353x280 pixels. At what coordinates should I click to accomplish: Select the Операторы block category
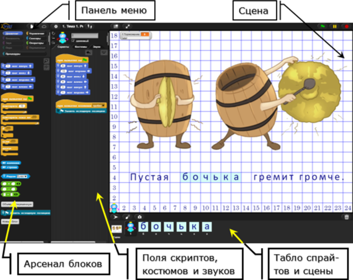pyautogui.click(x=36, y=43)
